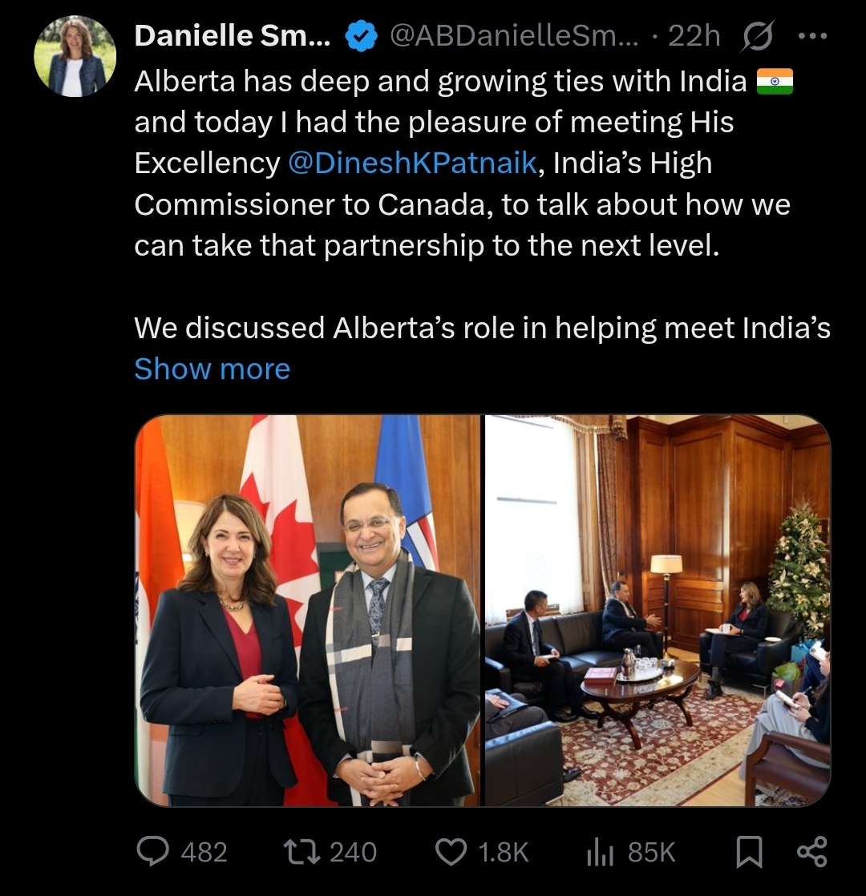Image resolution: width=866 pixels, height=896 pixels.
Task: Open the left photo with flags
Action: 308,610
